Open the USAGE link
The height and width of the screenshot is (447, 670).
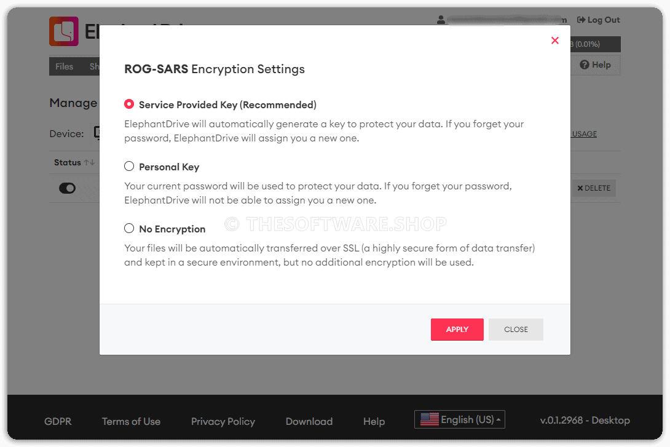pos(584,134)
